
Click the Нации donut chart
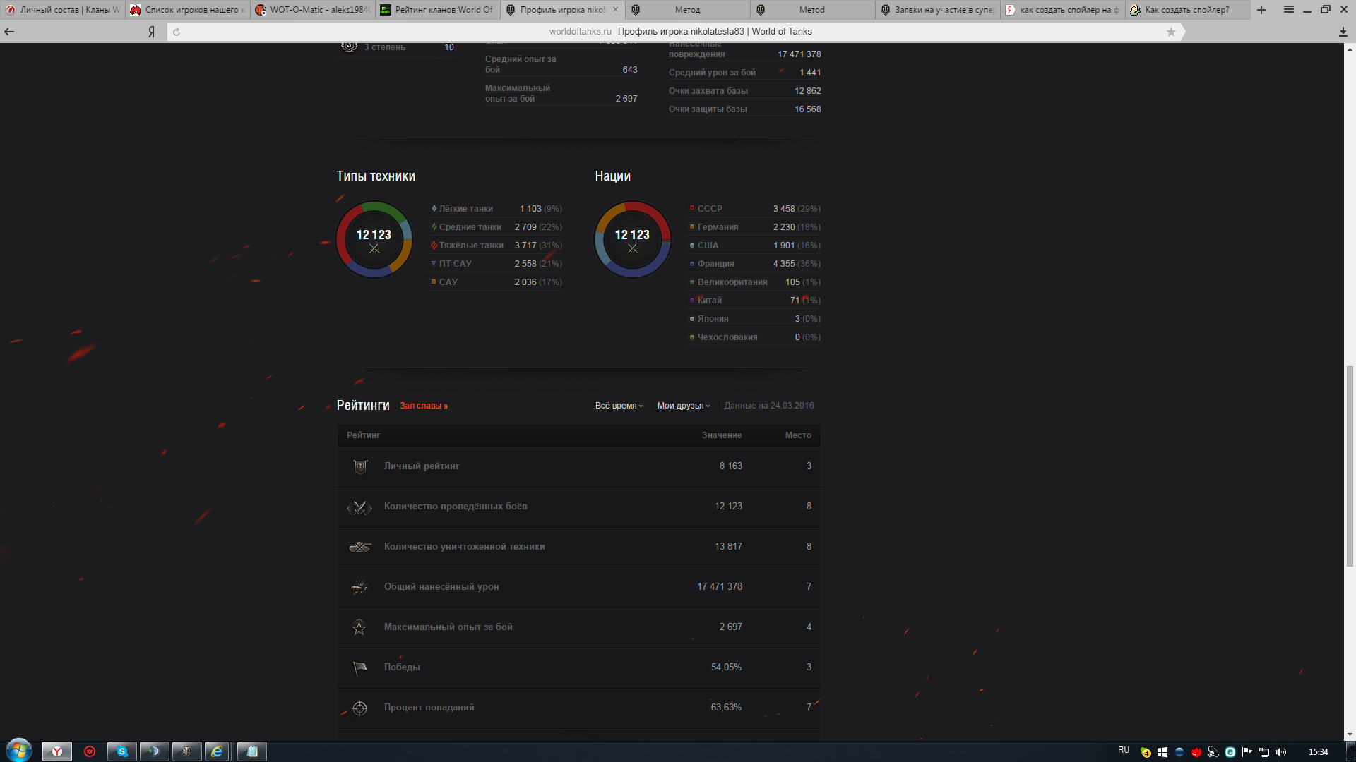(x=632, y=240)
